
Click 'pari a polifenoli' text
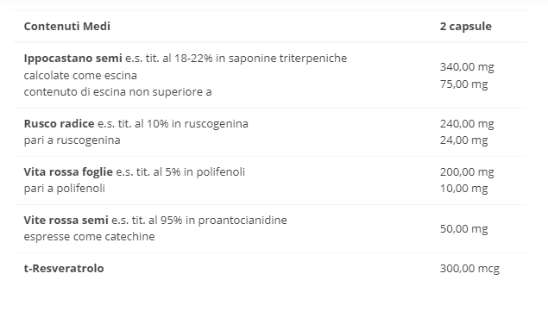65,189
